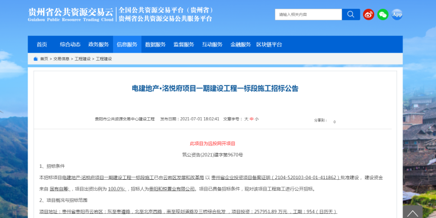Click the share label 分享到
Image resolution: width=436 pixels, height=218 pixels.
coord(320,120)
